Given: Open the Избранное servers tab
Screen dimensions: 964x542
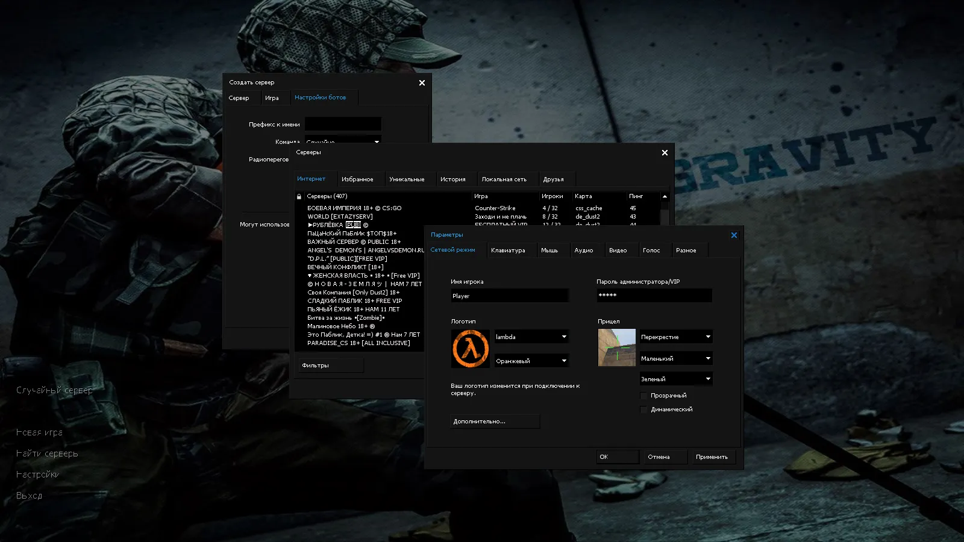Looking at the screenshot, I should (357, 179).
